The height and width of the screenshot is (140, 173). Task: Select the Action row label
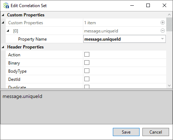14,55
